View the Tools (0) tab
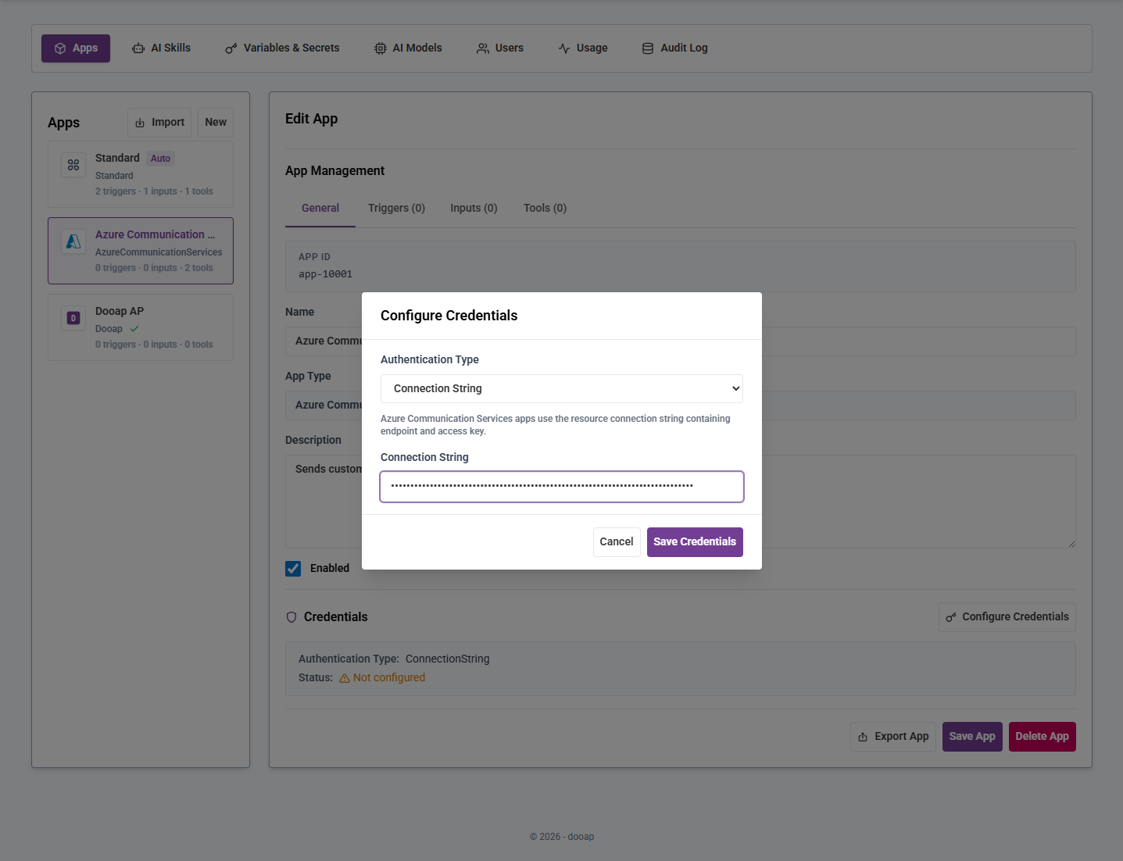The width and height of the screenshot is (1123, 861). tap(545, 209)
